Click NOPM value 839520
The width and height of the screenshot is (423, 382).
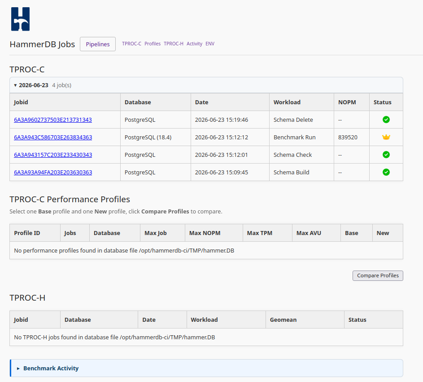348,138
